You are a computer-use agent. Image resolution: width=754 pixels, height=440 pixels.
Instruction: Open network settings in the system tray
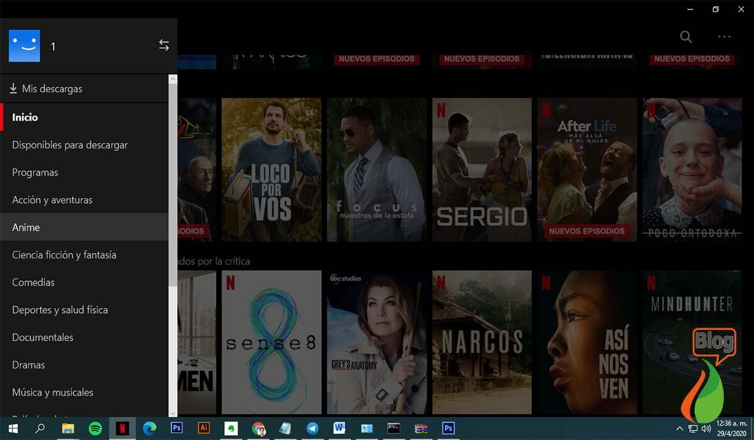coord(693,429)
